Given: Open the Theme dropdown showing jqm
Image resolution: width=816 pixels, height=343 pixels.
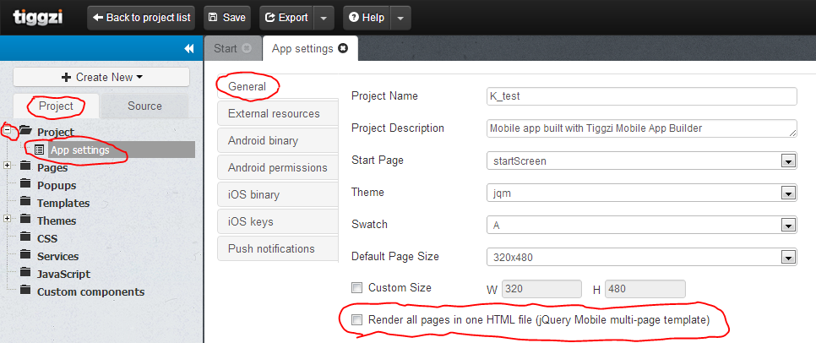Looking at the screenshot, I should click(x=789, y=193).
